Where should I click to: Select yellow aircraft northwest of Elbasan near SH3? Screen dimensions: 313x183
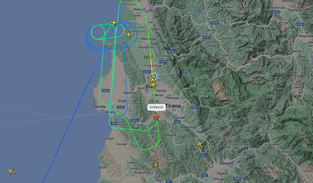point(200,144)
